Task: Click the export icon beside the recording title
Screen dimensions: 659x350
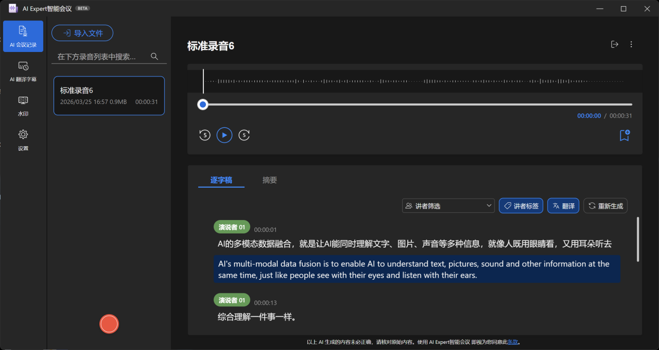Action: coord(614,45)
